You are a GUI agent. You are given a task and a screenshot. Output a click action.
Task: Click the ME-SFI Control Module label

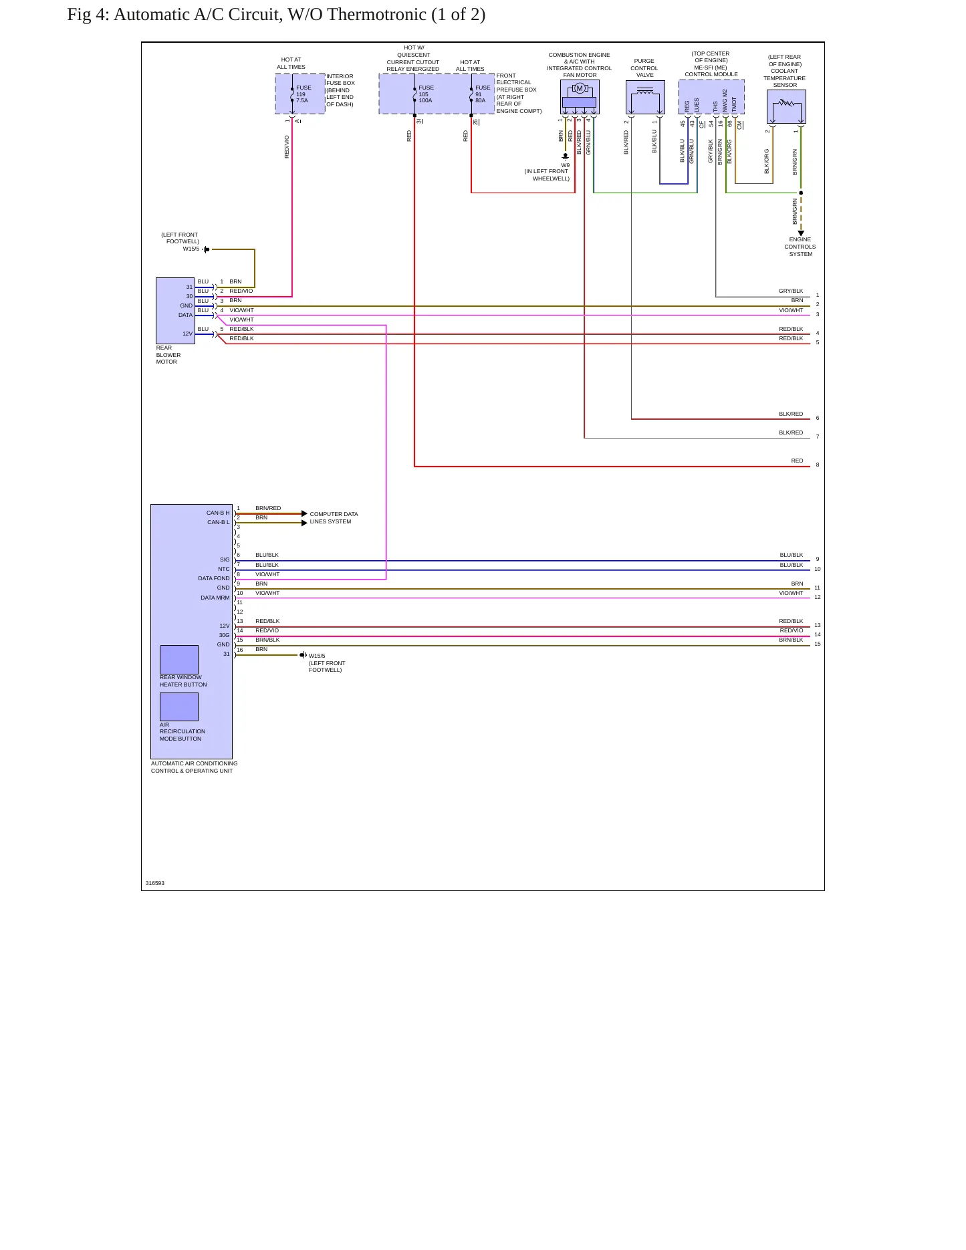711,64
